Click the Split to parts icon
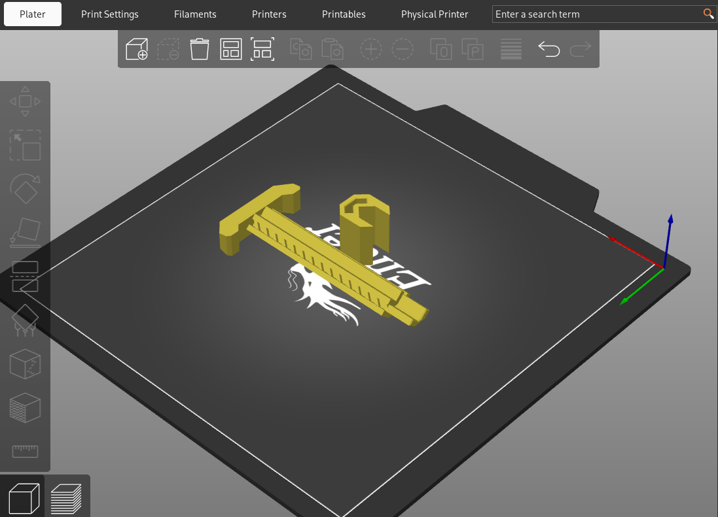The width and height of the screenshot is (718, 517). [x=473, y=49]
